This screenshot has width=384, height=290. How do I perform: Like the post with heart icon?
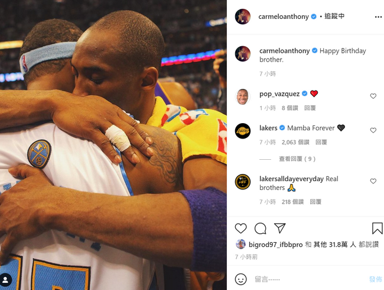pos(240,228)
